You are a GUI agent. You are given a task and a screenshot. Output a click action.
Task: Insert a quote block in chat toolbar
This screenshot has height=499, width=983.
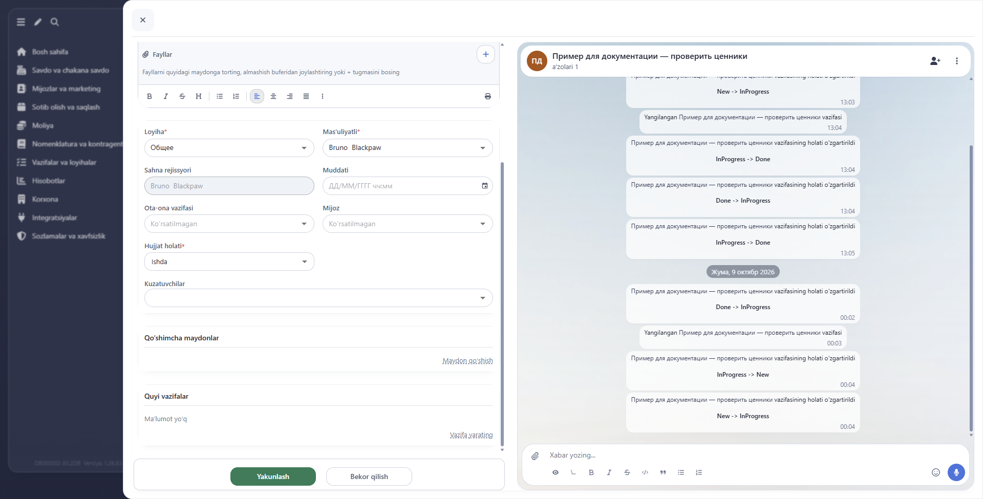663,472
